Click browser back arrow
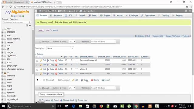 3,7
